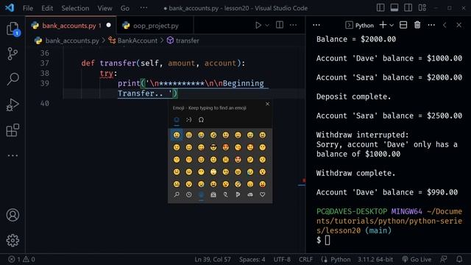
Task: Open the Manage gear icon
Action: pos(13,241)
